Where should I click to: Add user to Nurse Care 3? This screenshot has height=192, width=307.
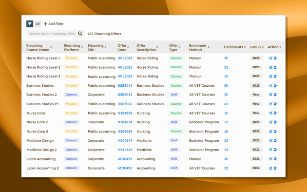coord(275,131)
